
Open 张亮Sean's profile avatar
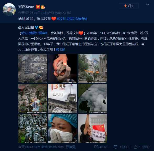pos(9,9)
